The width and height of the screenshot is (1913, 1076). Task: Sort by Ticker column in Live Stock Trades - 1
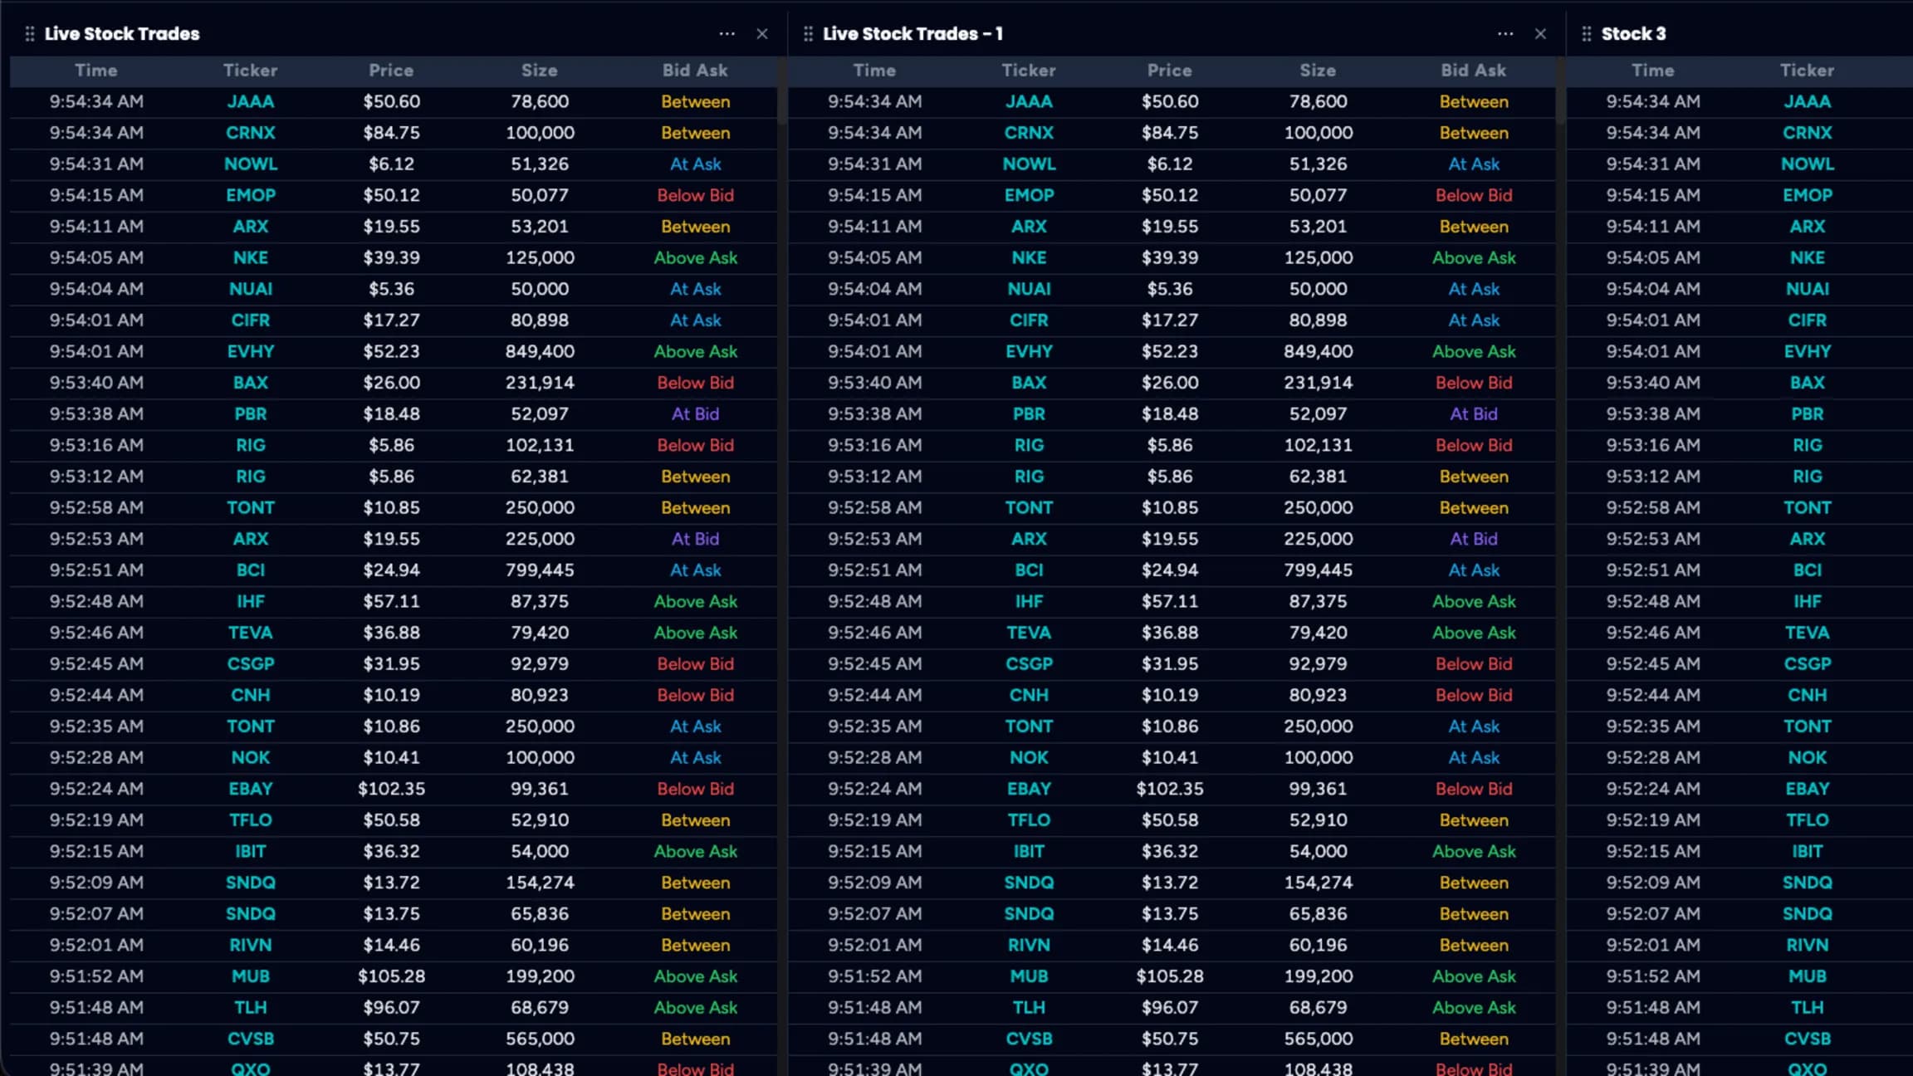coord(1029,71)
